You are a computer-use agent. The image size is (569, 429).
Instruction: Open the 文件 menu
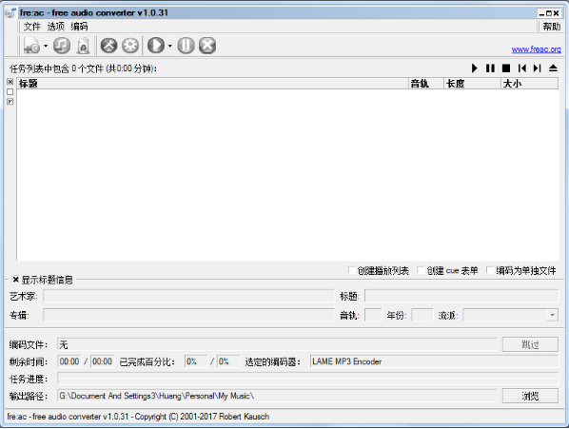tap(32, 27)
